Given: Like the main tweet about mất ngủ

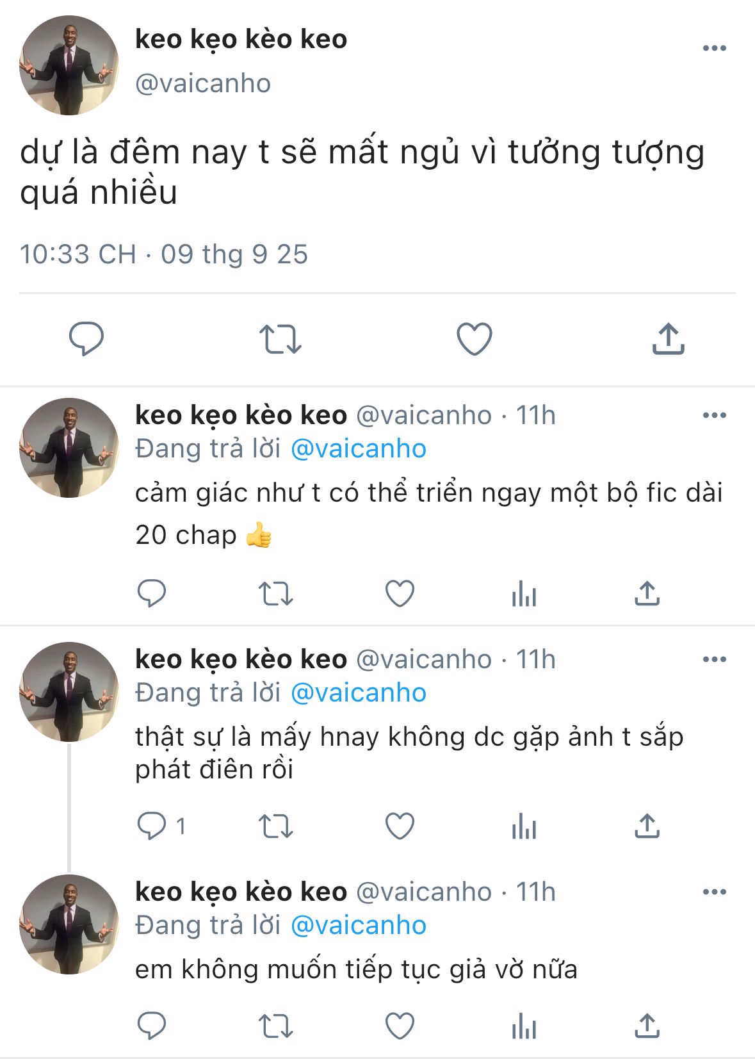Looking at the screenshot, I should [x=474, y=338].
